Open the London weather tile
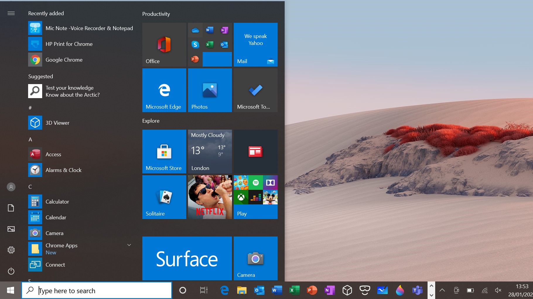Viewport: 533px width, 299px height. click(210, 152)
